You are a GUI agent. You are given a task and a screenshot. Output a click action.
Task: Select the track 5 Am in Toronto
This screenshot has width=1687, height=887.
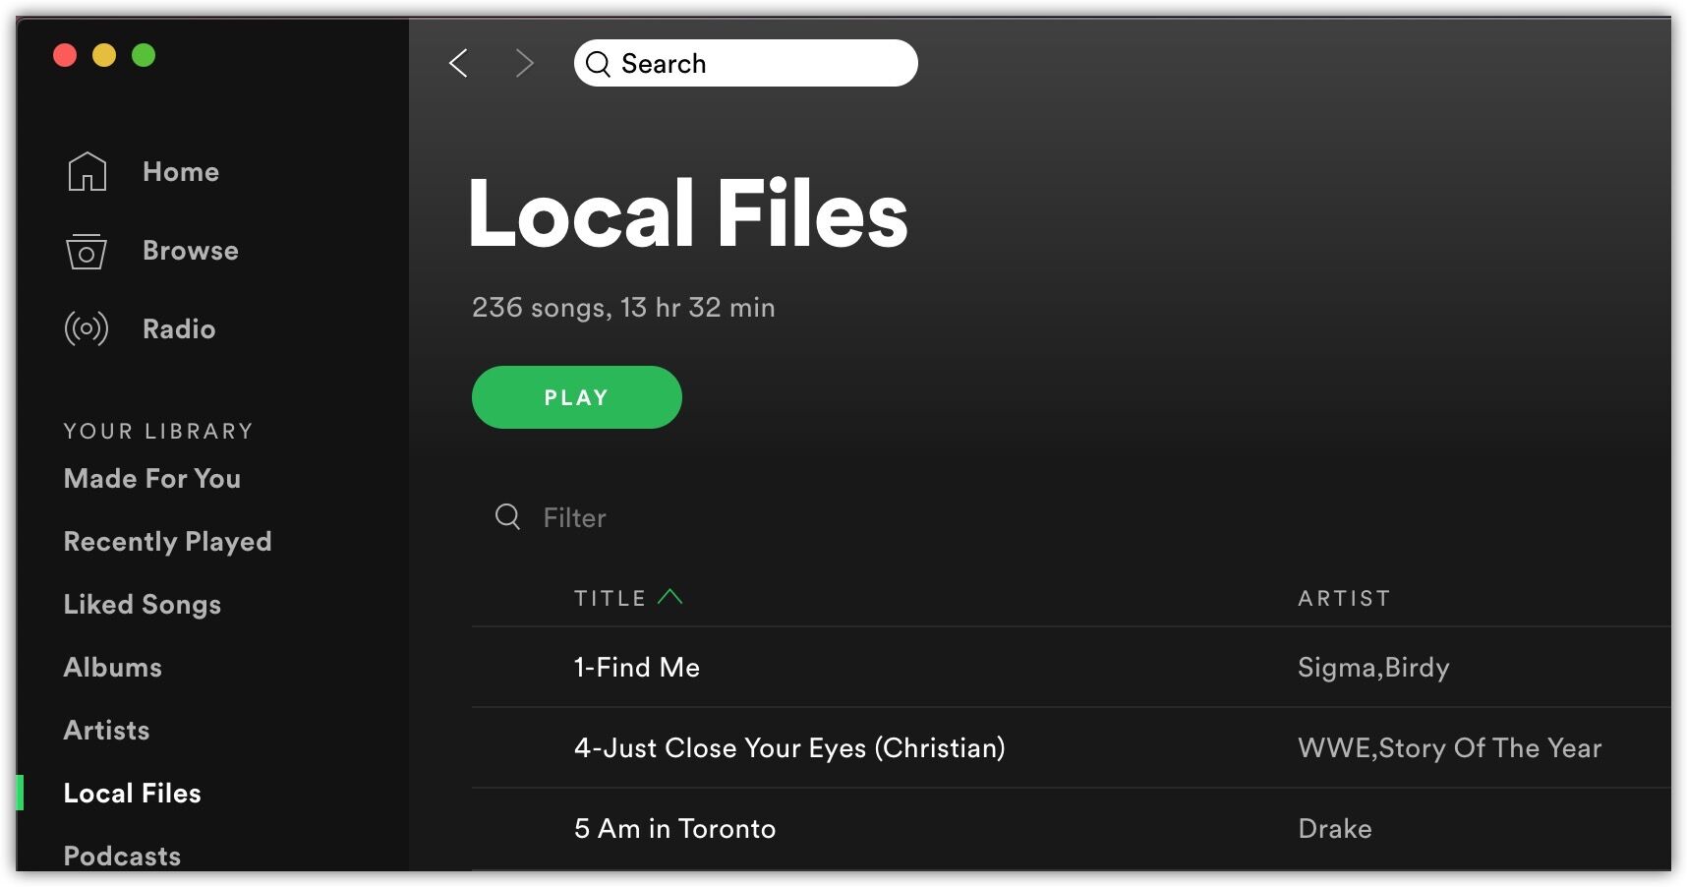[x=674, y=829]
